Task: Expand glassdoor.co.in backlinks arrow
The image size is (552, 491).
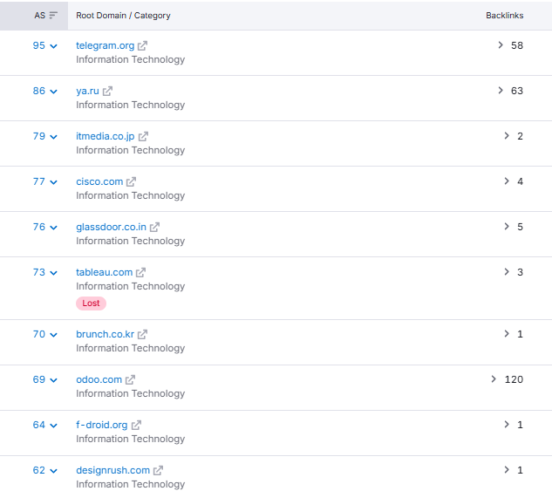Action: pos(507,227)
